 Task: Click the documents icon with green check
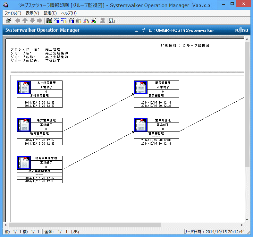click(93, 21)
